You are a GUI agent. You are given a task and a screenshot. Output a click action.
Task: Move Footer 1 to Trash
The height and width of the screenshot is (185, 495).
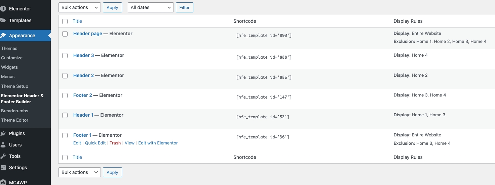point(115,143)
